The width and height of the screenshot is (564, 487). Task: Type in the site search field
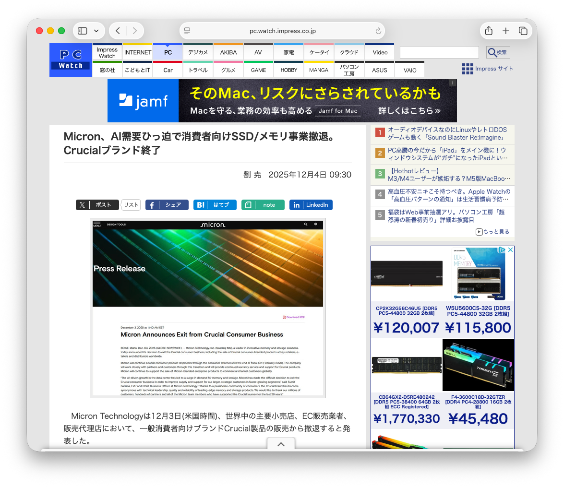click(x=439, y=52)
